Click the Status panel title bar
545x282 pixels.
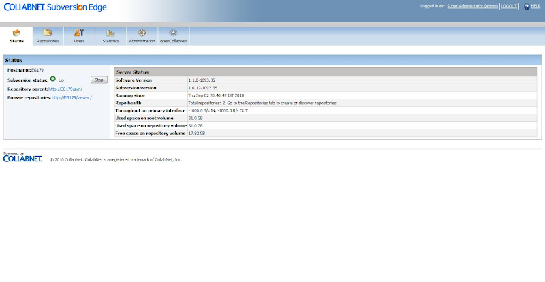[x=272, y=60]
